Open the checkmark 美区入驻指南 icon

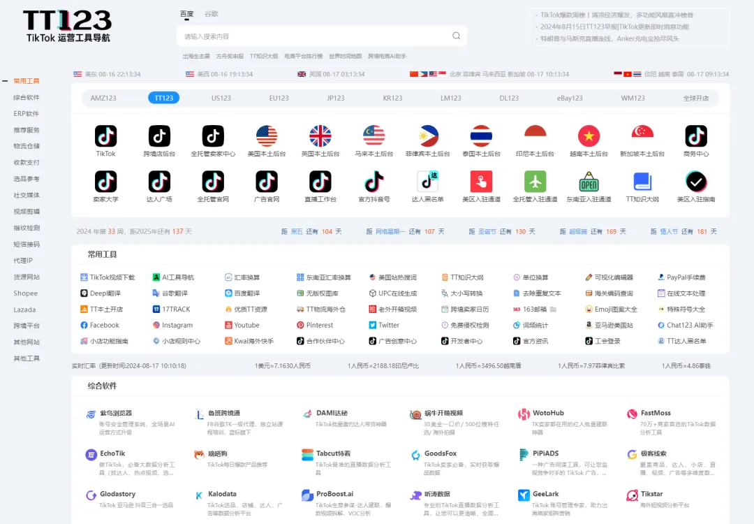696,182
